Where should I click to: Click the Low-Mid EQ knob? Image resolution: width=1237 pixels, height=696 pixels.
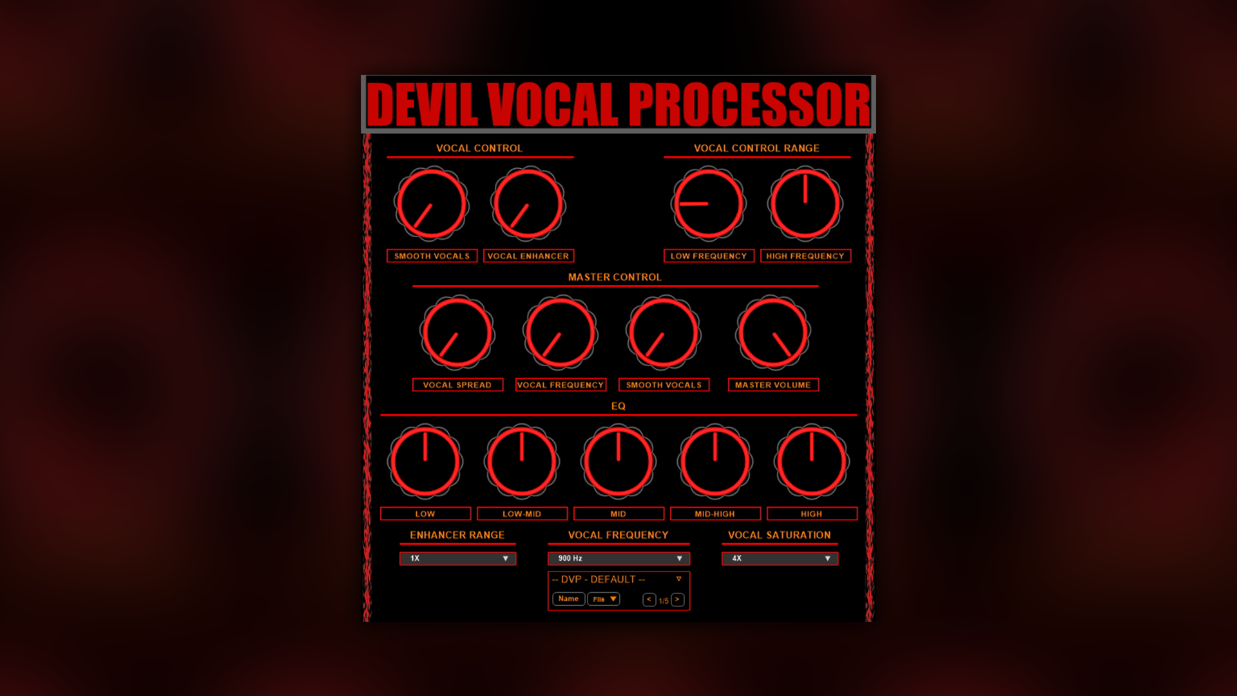(522, 462)
